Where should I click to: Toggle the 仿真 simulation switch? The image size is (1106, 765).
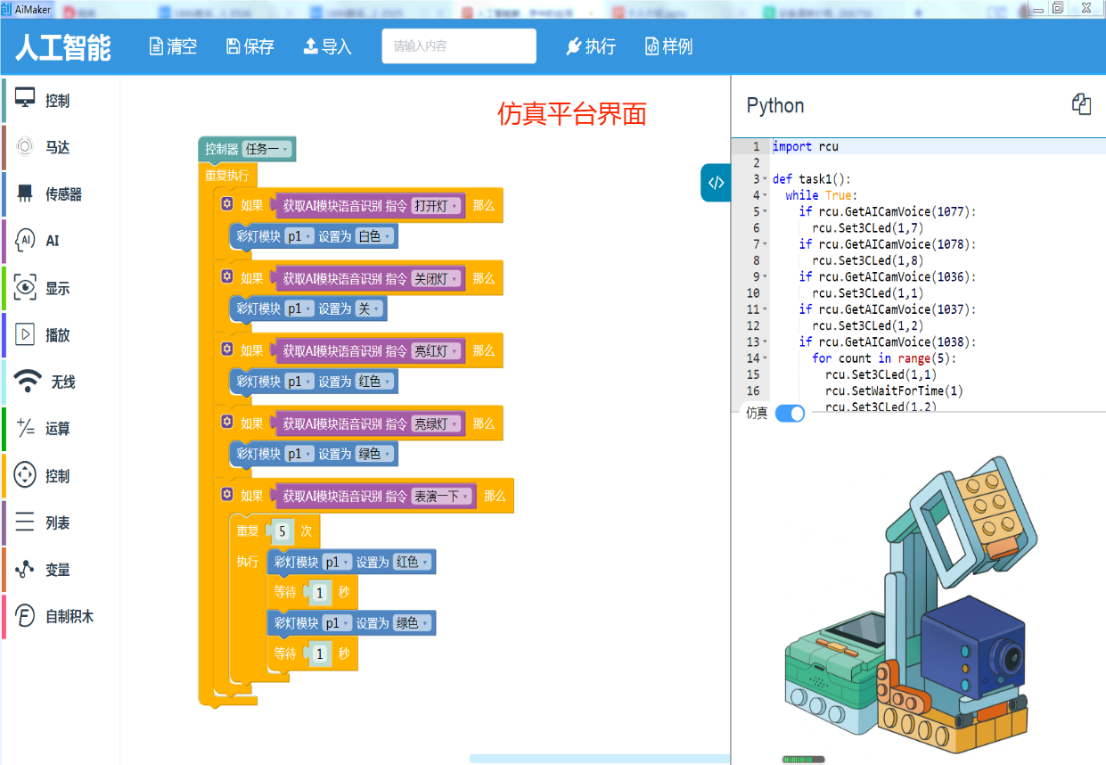coord(790,413)
